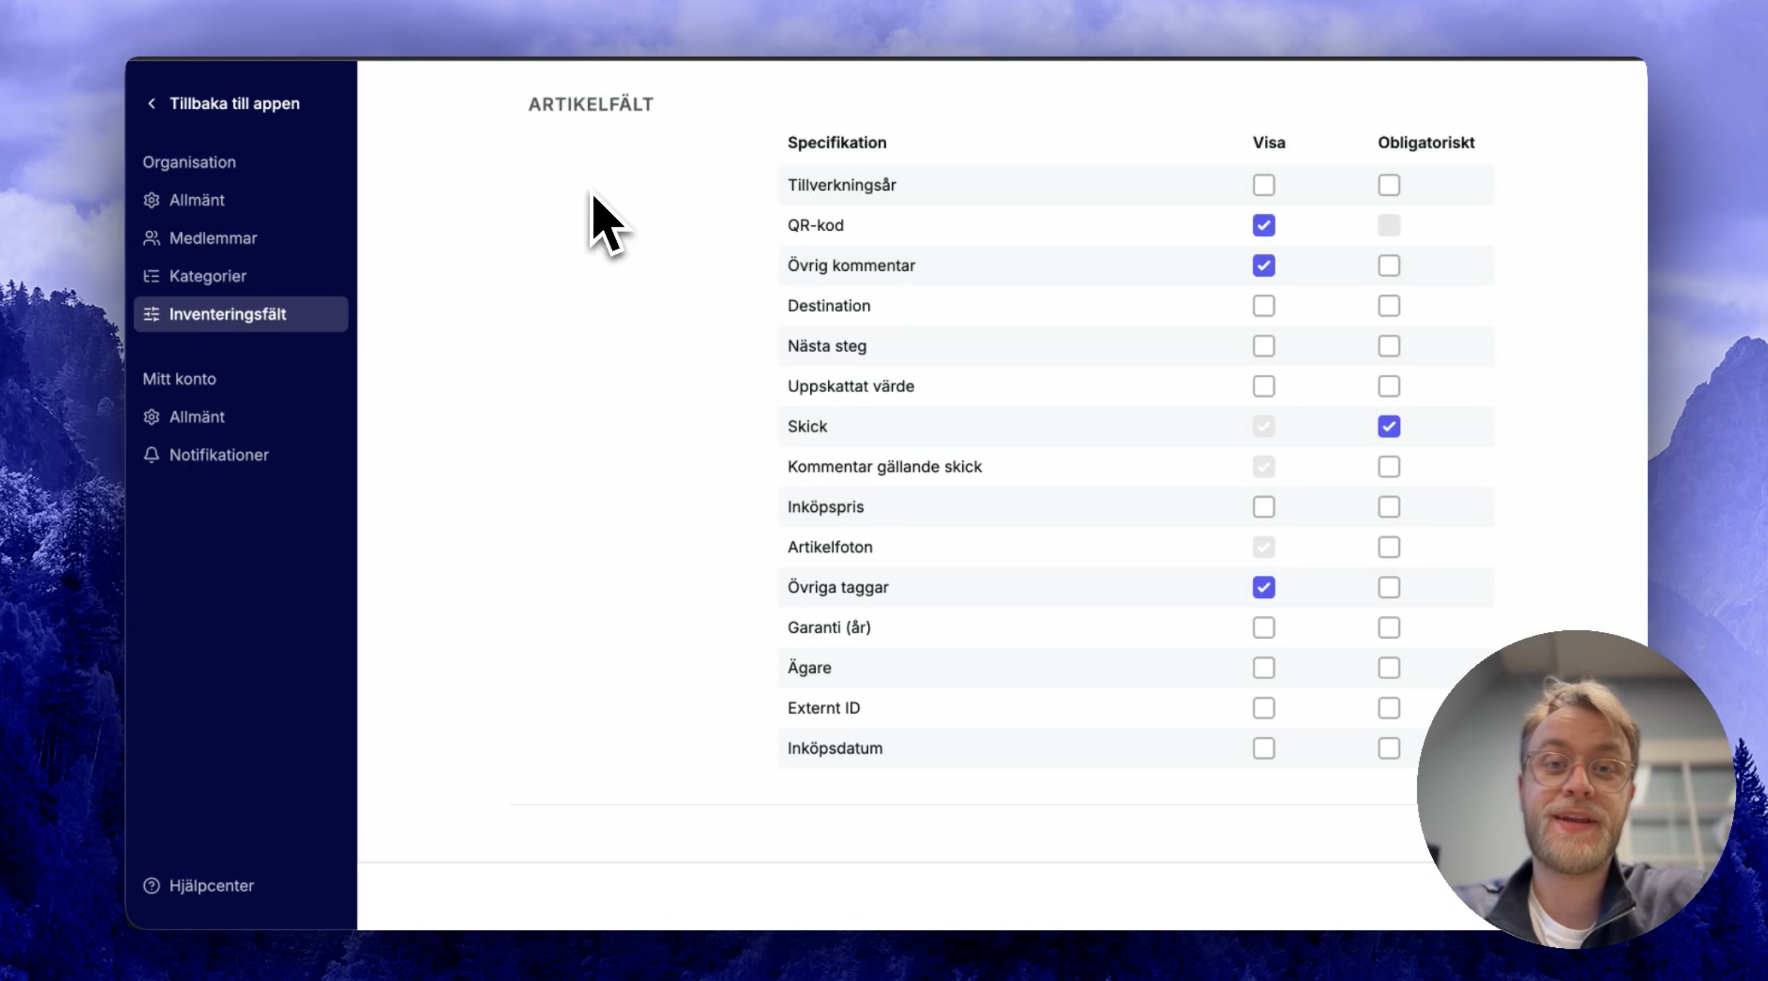
Task: Click the back chevron beside Tillbaka till appen
Action: 151,103
